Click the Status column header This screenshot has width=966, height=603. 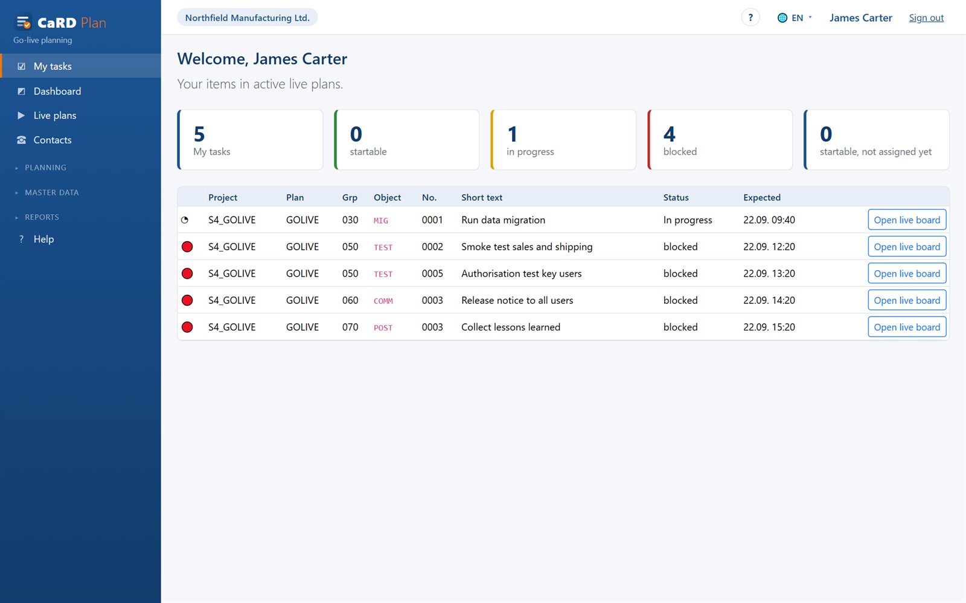[676, 198]
